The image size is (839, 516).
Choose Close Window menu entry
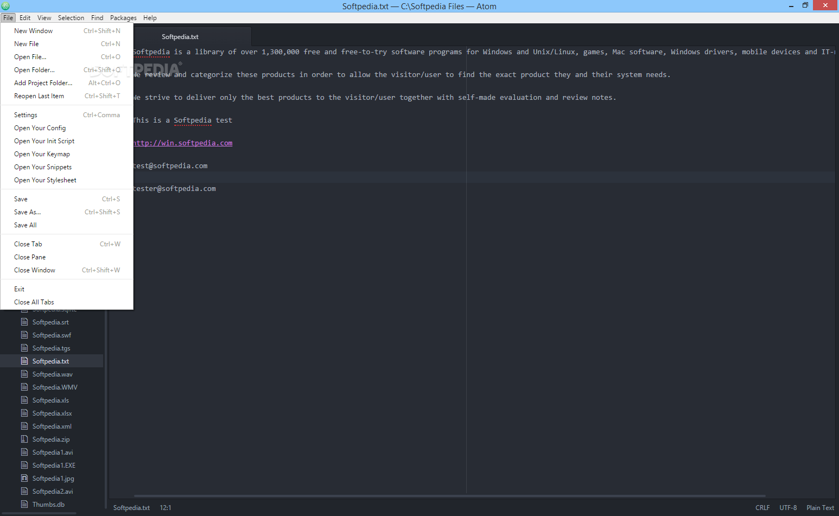click(x=67, y=270)
